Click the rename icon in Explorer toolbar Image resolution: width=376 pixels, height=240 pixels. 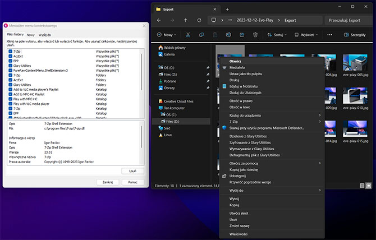click(228, 35)
